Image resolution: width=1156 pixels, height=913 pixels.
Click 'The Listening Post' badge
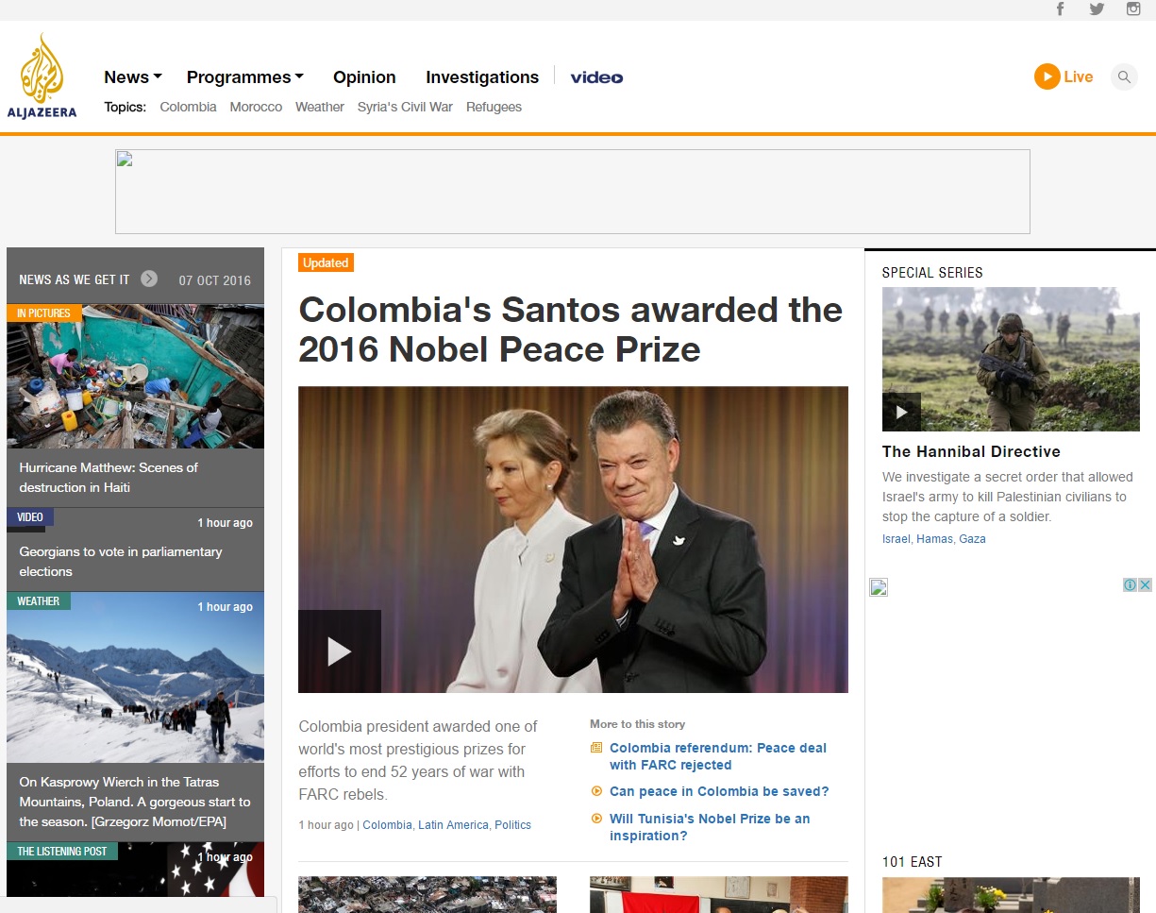pos(62,851)
